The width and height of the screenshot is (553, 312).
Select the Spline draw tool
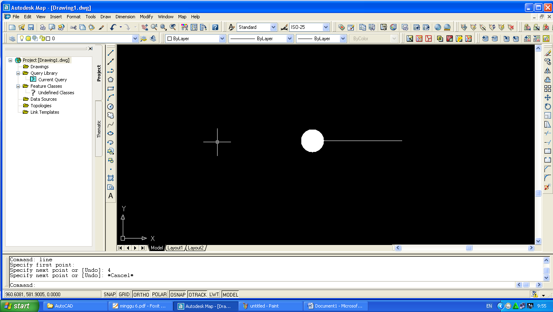111,124
